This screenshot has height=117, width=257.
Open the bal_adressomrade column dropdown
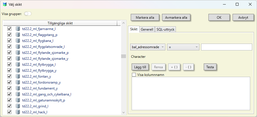tap(148, 47)
